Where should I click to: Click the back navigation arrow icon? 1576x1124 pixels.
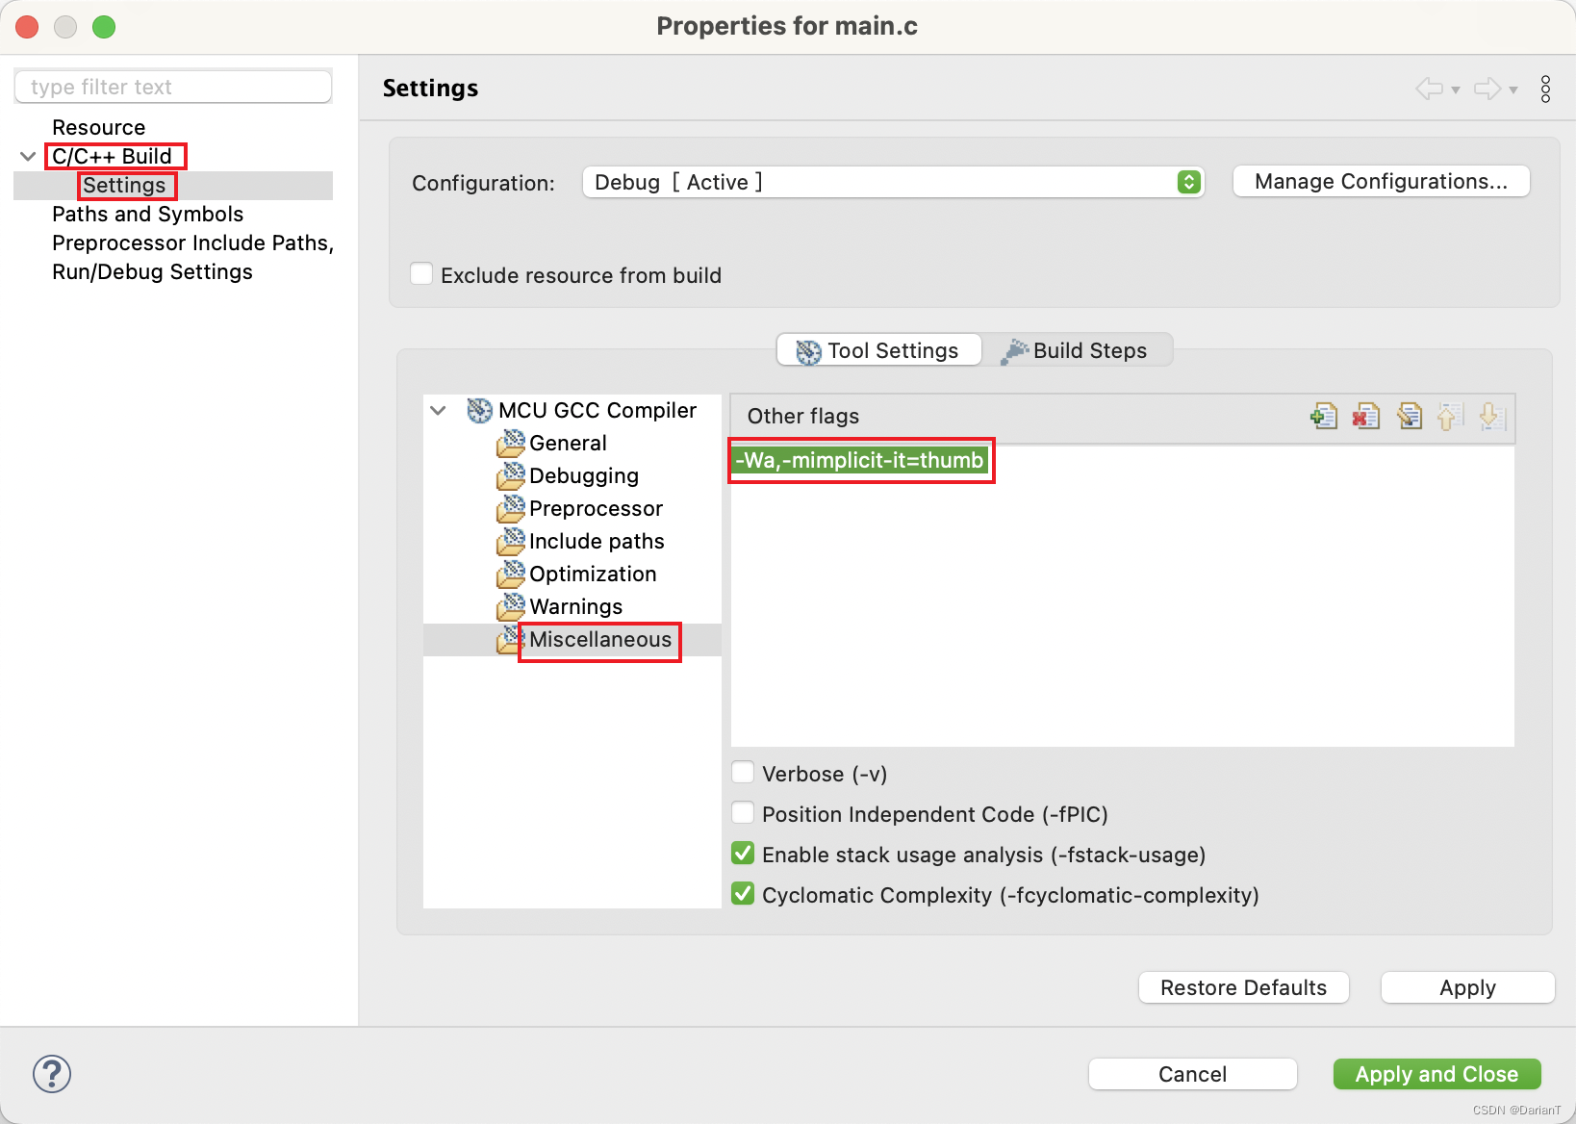(1430, 89)
